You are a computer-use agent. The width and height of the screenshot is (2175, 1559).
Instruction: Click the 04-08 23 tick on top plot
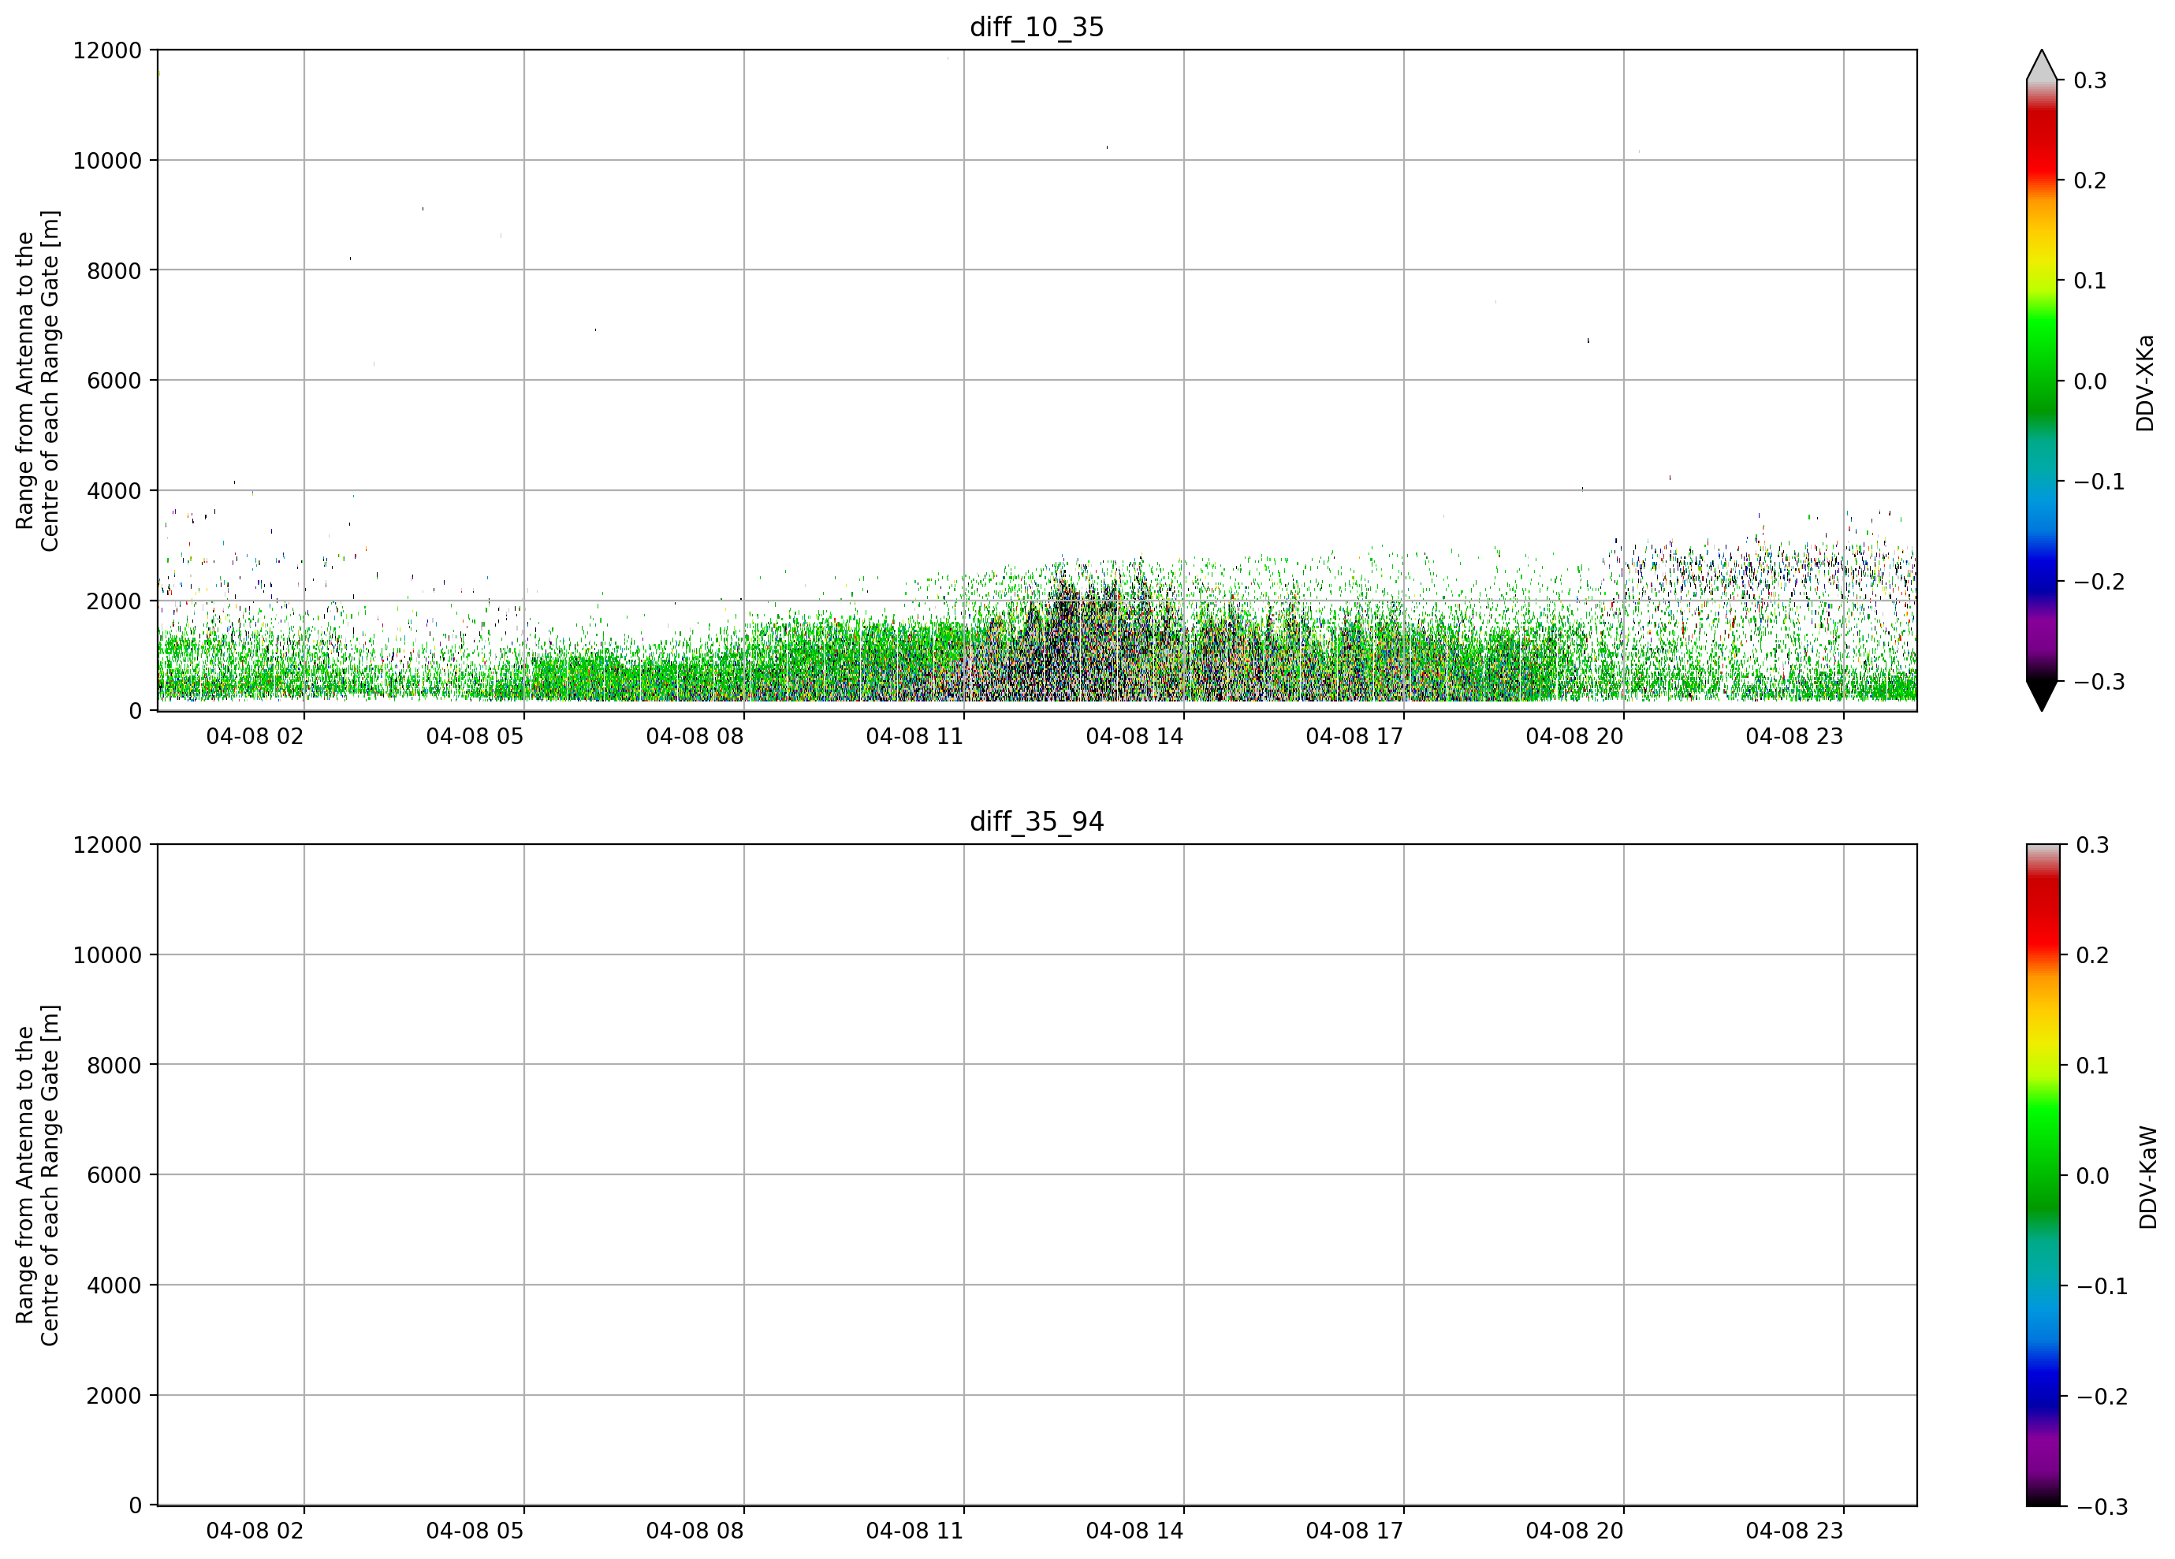[x=1794, y=736]
